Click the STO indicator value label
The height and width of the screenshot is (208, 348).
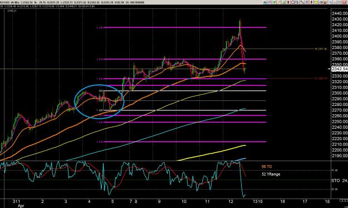pos(340,181)
